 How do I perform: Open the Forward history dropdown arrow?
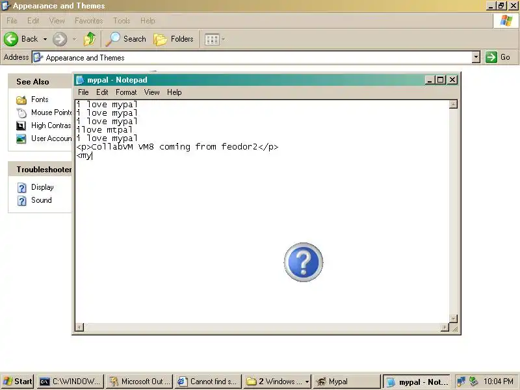pyautogui.click(x=74, y=39)
